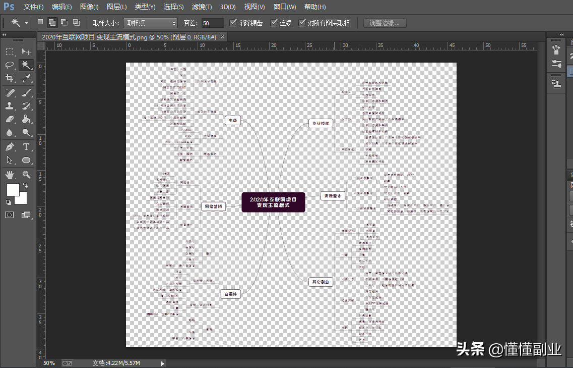
Task: Click the 容差 tolerance input field
Action: [212, 23]
